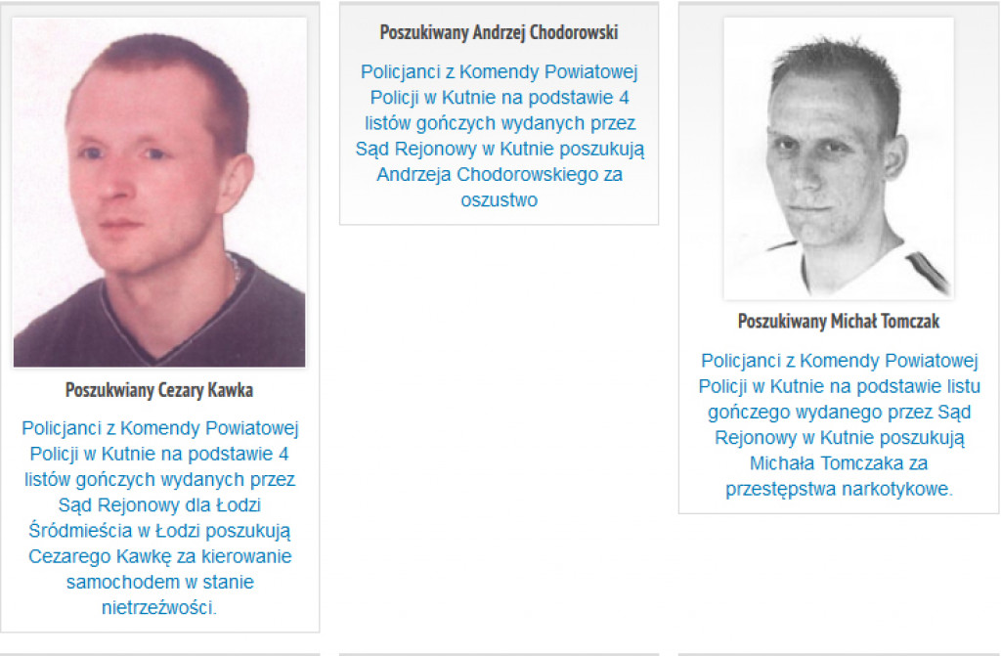
Task: Select the 'Andrzeja Chodorowskiego za' link line
Action: pos(500,174)
